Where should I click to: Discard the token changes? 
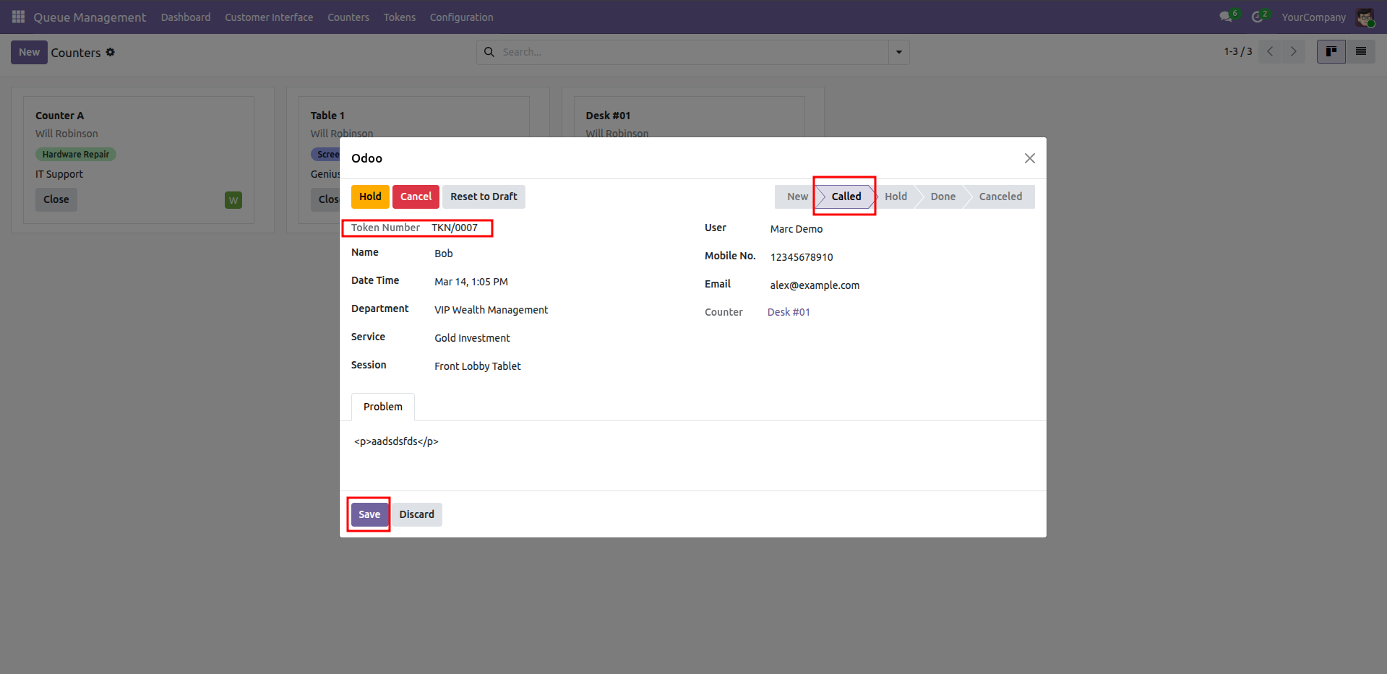pyautogui.click(x=416, y=514)
